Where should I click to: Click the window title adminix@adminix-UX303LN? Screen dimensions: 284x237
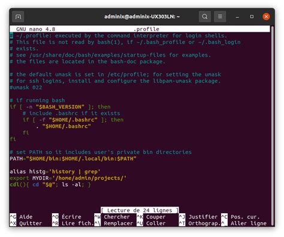point(142,17)
